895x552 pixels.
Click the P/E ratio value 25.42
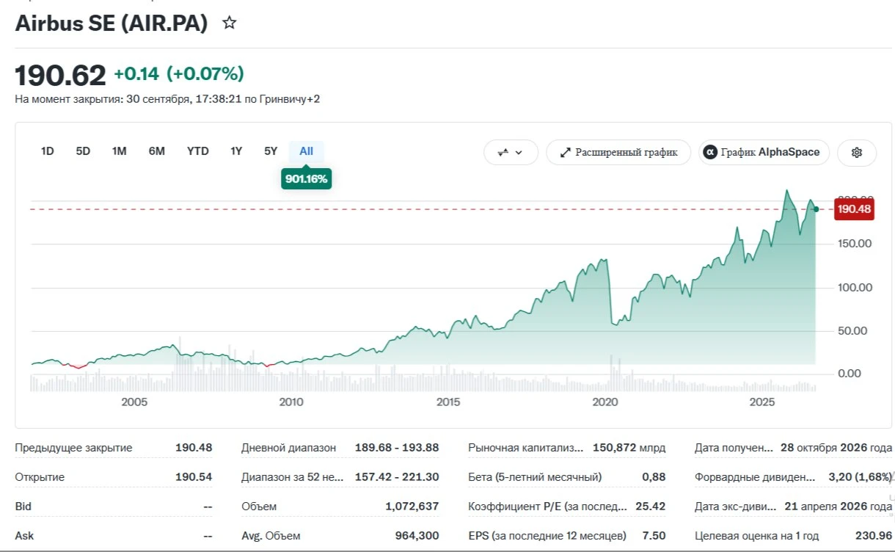(x=651, y=506)
